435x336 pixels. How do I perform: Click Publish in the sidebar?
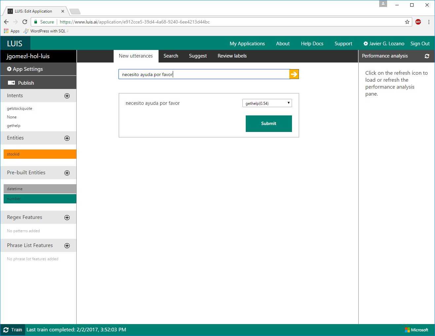(38, 83)
